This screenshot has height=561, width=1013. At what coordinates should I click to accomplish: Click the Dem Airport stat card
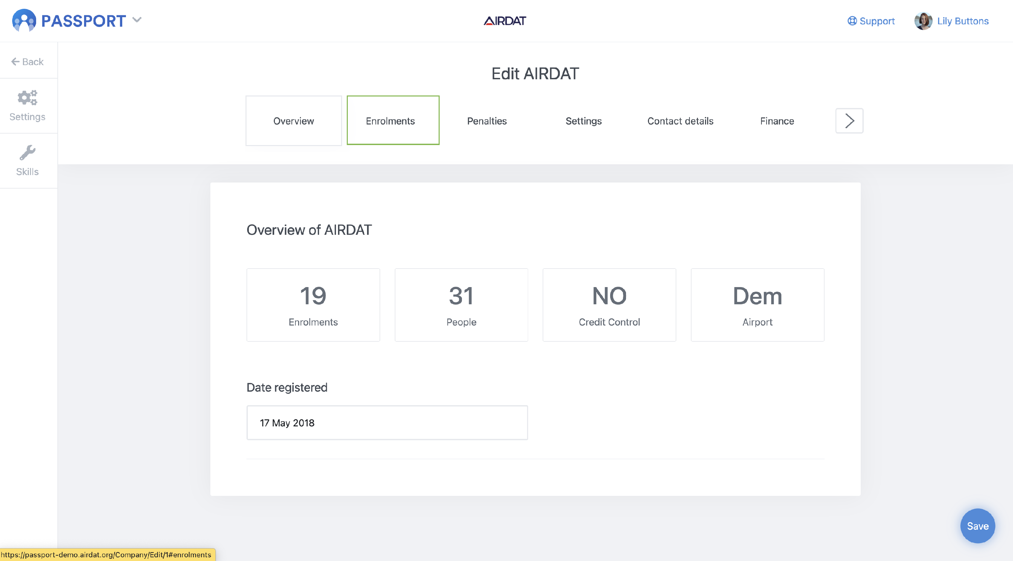[x=757, y=305]
